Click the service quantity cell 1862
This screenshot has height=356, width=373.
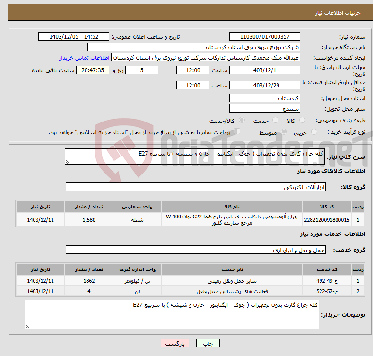coord(89,281)
